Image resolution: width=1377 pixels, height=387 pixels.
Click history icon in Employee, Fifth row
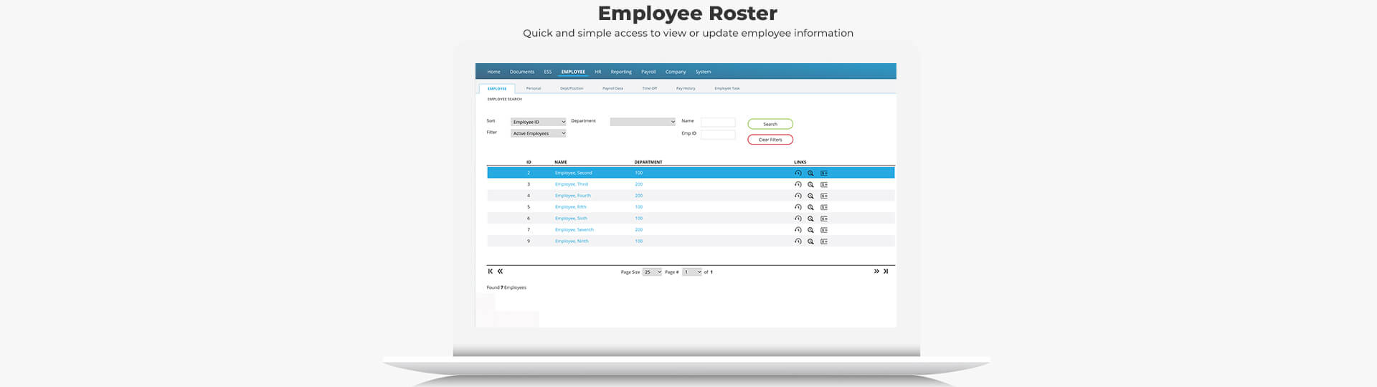798,207
